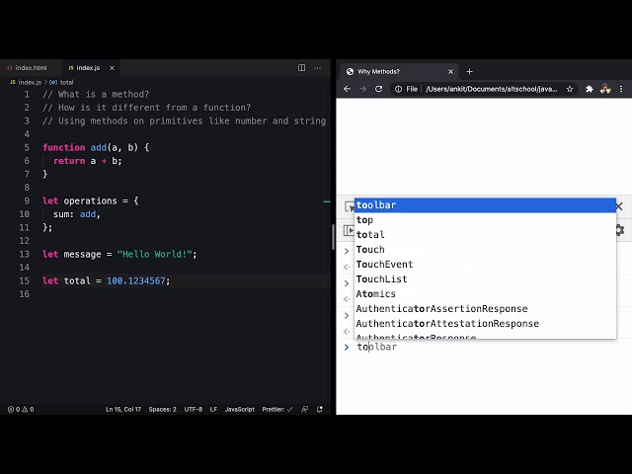Bookmark this page with star icon
The image size is (632, 474).
(x=570, y=89)
